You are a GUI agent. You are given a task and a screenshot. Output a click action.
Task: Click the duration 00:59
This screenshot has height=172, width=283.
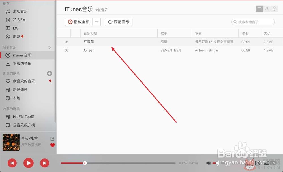coord(246,50)
